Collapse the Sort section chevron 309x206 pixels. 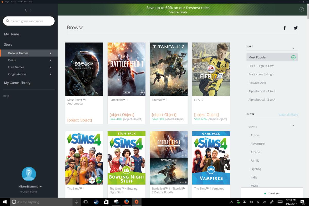coord(293,48)
